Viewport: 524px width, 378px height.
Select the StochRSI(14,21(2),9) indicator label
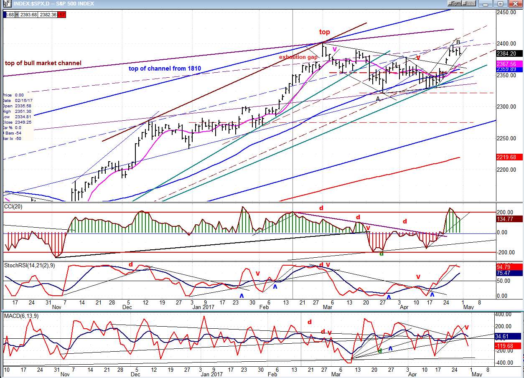coord(31,265)
